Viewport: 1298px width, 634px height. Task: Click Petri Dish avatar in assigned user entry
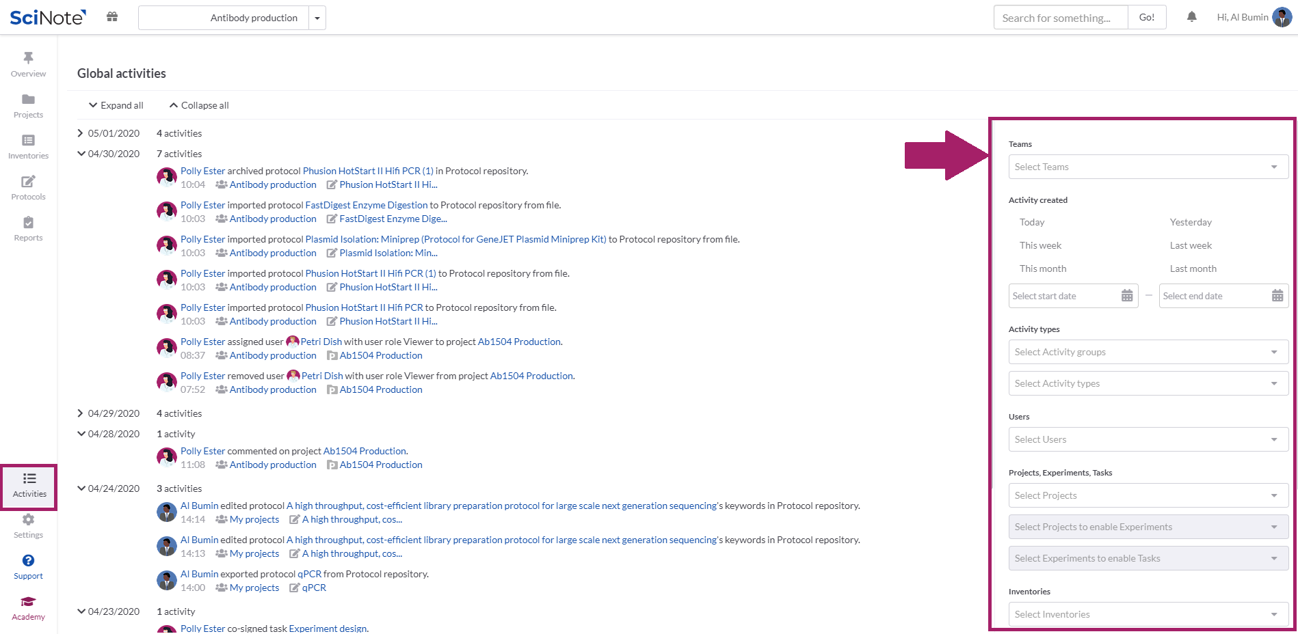[293, 342]
